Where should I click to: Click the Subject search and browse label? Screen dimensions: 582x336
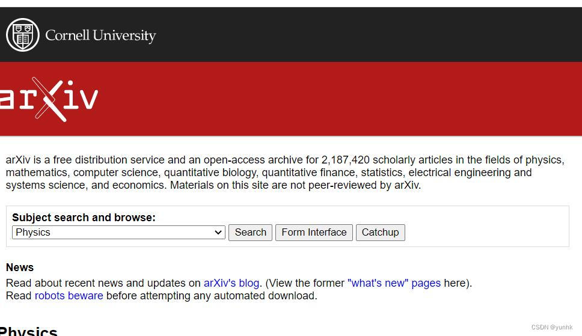[84, 217]
